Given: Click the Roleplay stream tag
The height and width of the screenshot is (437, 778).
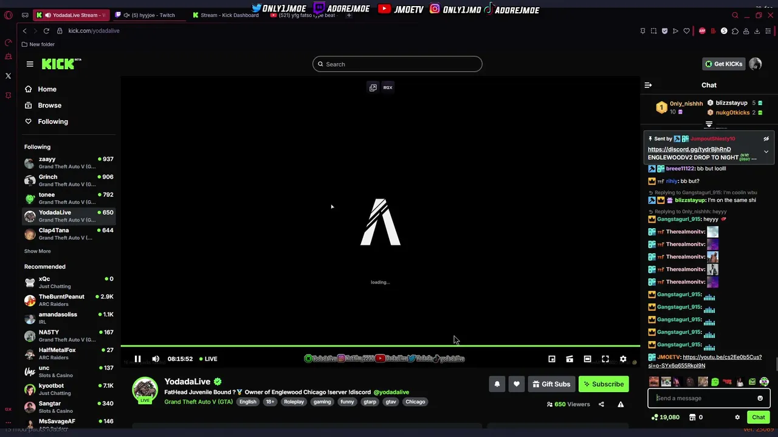Looking at the screenshot, I should click(294, 402).
